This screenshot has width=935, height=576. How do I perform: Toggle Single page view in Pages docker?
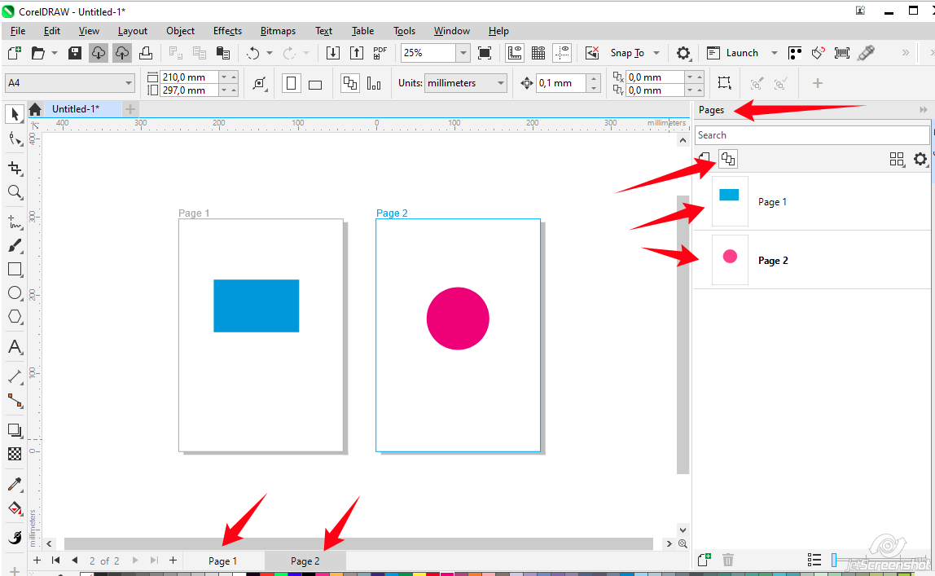[x=705, y=159]
